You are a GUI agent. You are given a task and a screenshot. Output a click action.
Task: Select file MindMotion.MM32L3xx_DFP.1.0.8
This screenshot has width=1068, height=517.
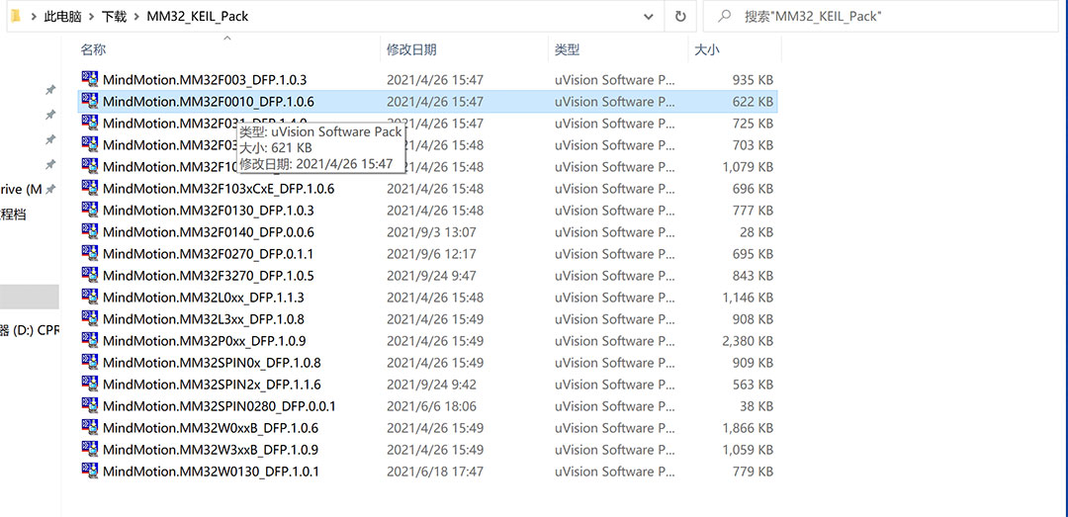pos(204,319)
